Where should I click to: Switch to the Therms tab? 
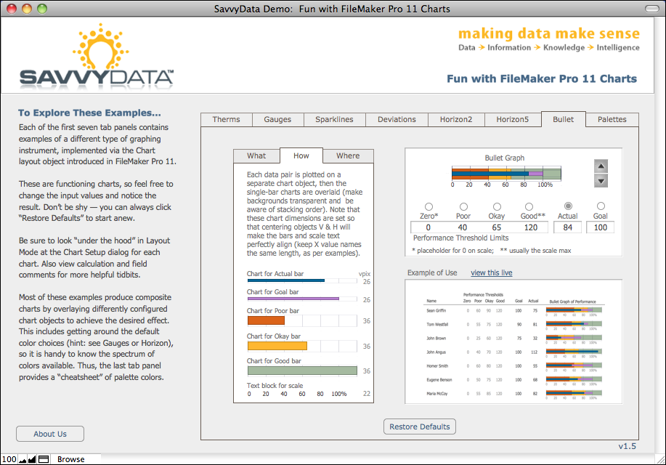[226, 119]
